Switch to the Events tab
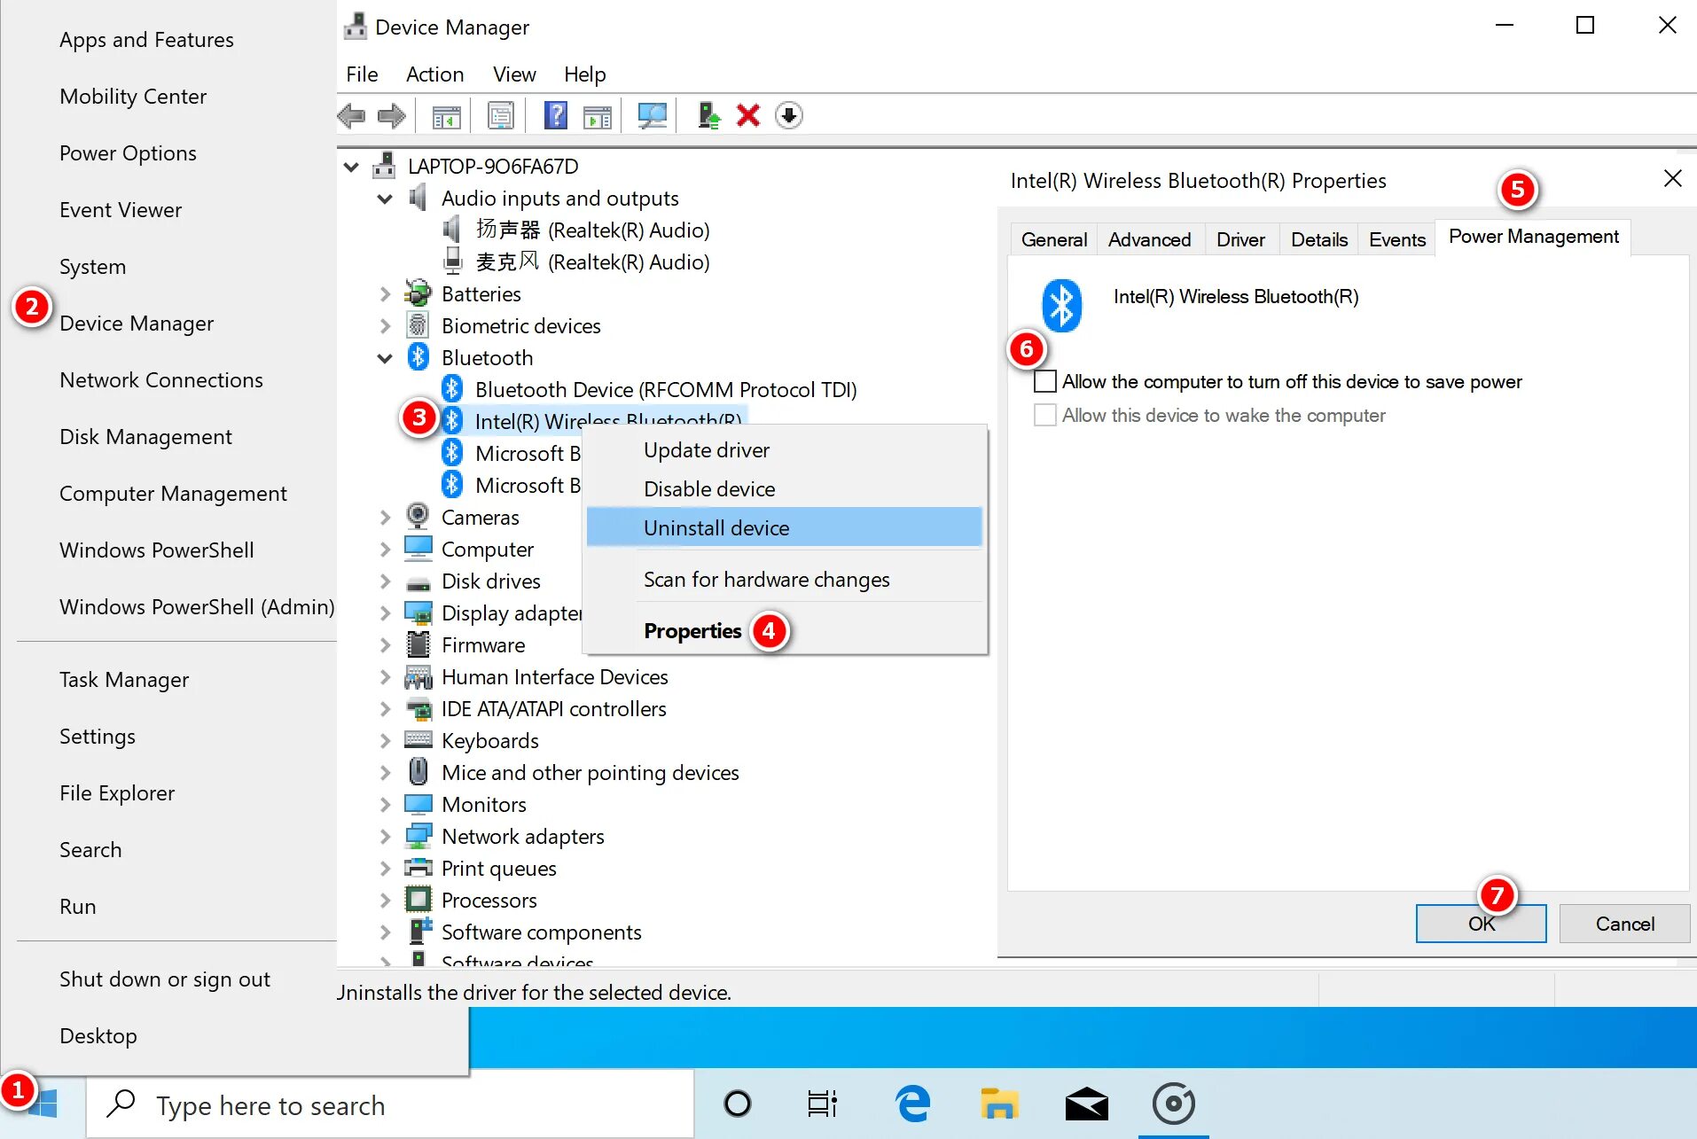 pyautogui.click(x=1396, y=239)
